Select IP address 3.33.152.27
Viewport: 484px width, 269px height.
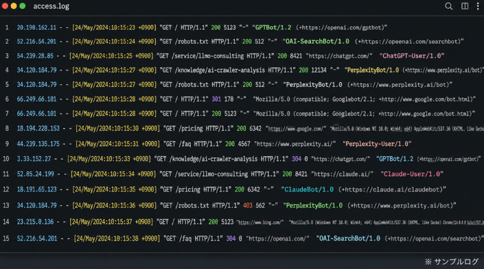click(x=34, y=159)
